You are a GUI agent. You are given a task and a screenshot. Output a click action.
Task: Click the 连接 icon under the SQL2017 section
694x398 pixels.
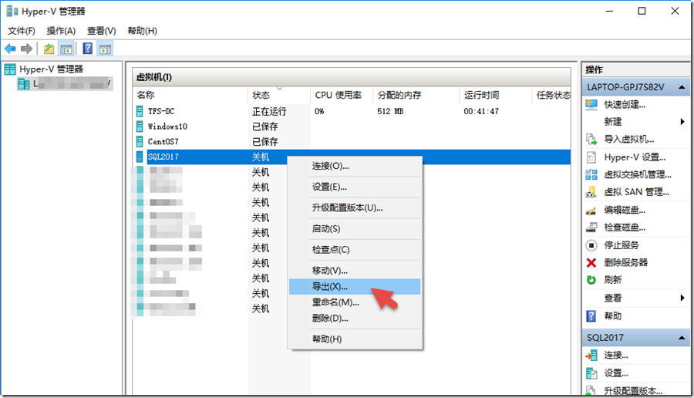pos(591,355)
